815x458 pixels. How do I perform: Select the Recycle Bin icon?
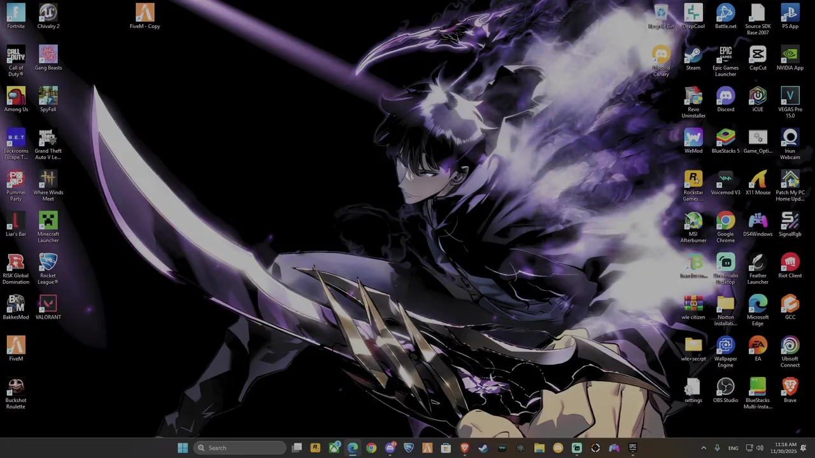[661, 17]
